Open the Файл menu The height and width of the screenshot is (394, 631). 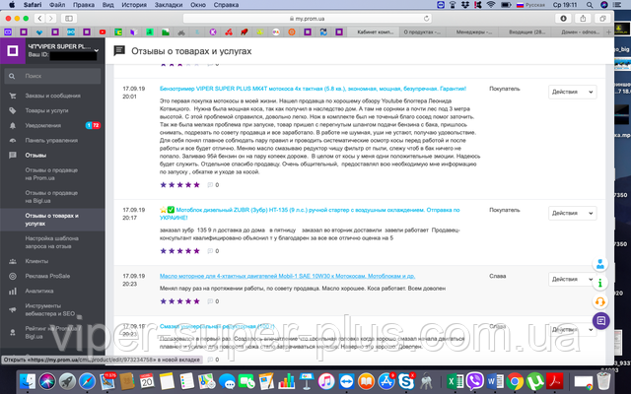point(57,5)
